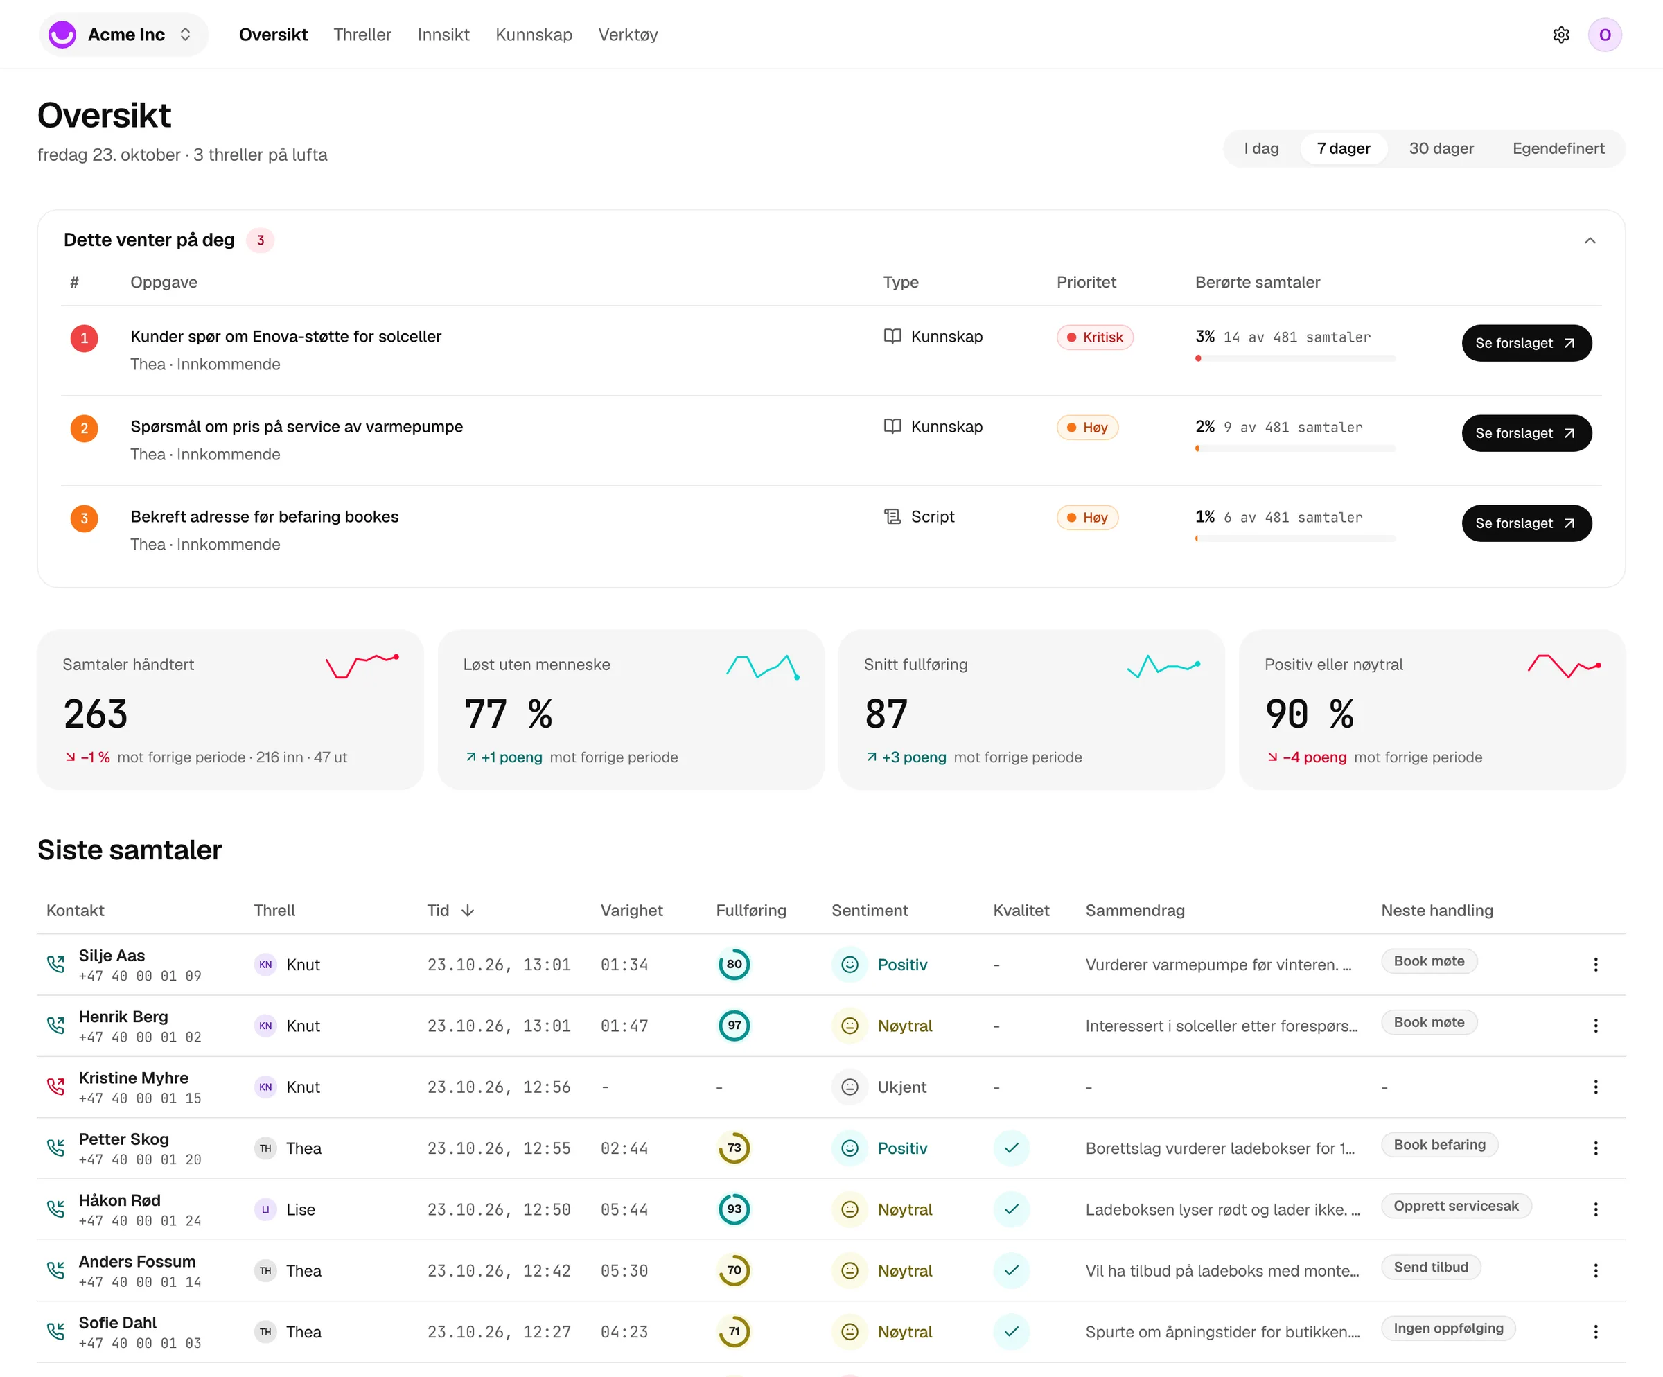Select the I dag time range
Image resolution: width=1663 pixels, height=1377 pixels.
(x=1262, y=149)
